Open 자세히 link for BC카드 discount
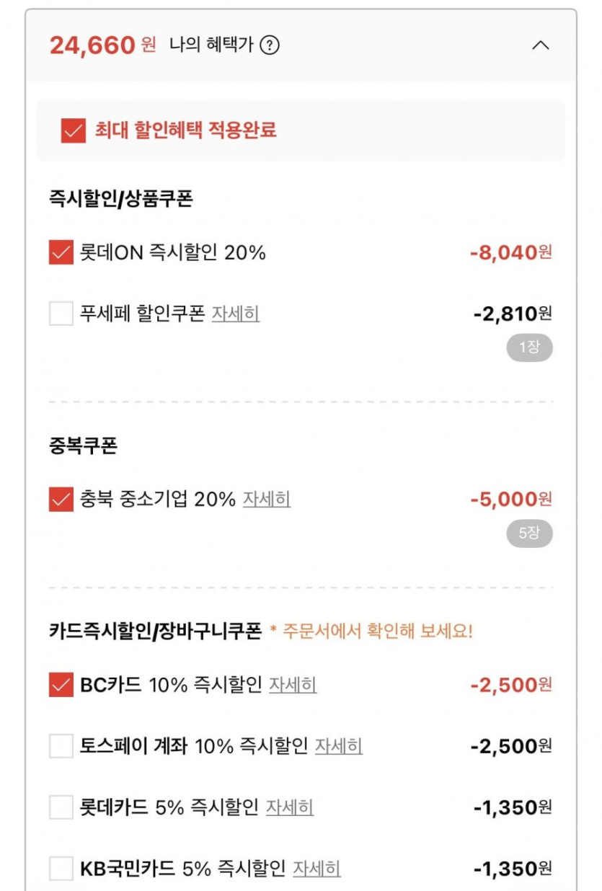The height and width of the screenshot is (891, 602). tap(293, 685)
